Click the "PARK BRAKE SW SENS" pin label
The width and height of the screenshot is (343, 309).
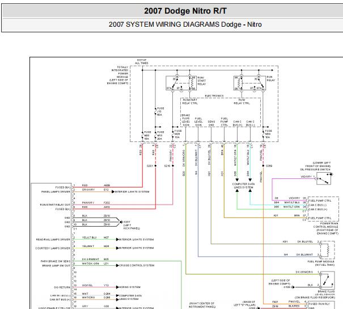(56, 261)
